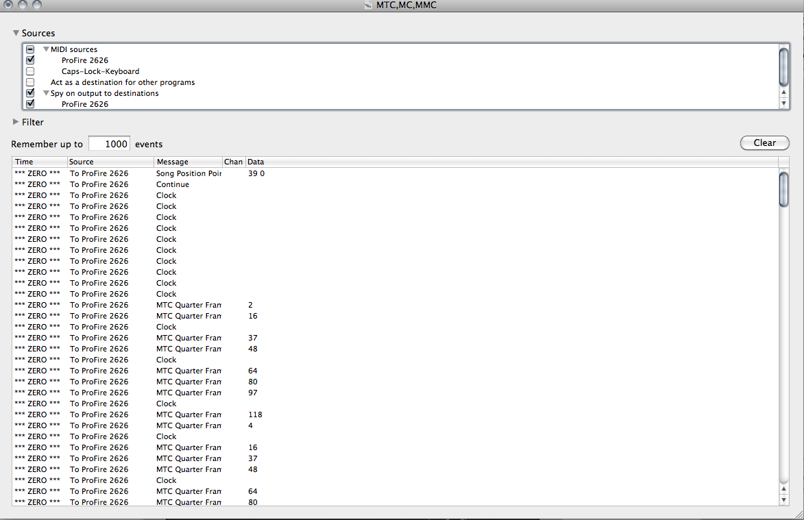Enable the Caps-Lock-Keyboard source checkbox

(x=30, y=71)
